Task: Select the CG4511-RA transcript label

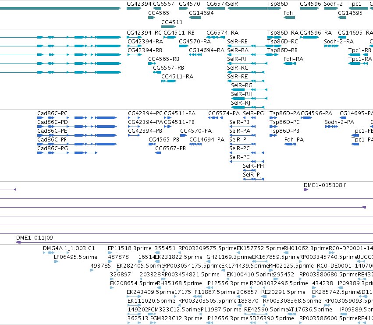Action: [x=177, y=77]
